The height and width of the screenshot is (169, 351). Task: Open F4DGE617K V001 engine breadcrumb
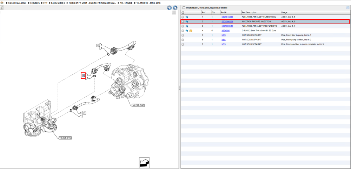(x=93, y=3)
